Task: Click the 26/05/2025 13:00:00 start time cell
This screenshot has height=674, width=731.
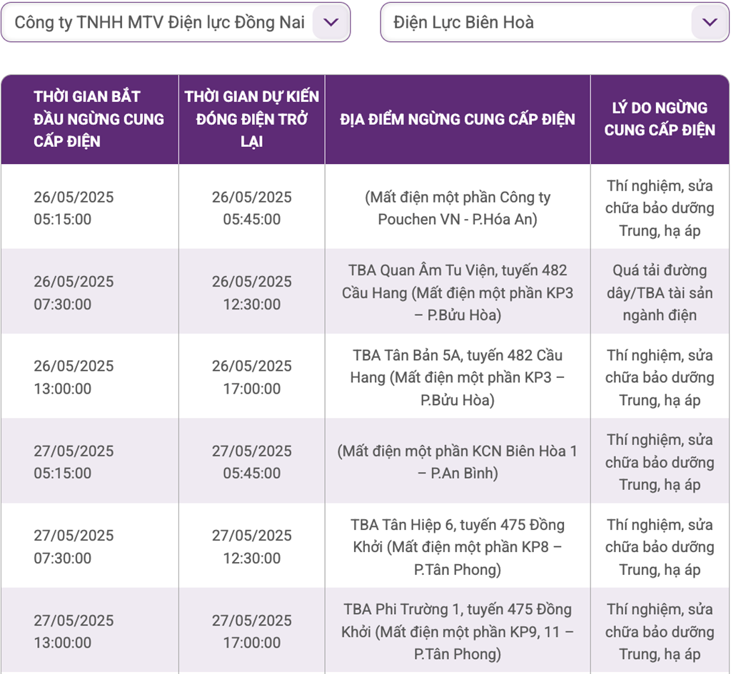Action: pyautogui.click(x=74, y=377)
